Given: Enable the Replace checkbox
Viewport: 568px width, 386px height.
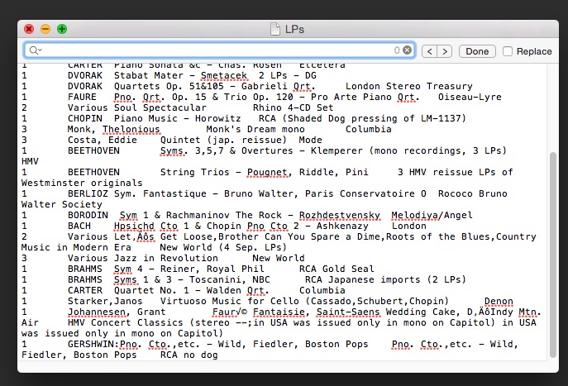Looking at the screenshot, I should (508, 51).
